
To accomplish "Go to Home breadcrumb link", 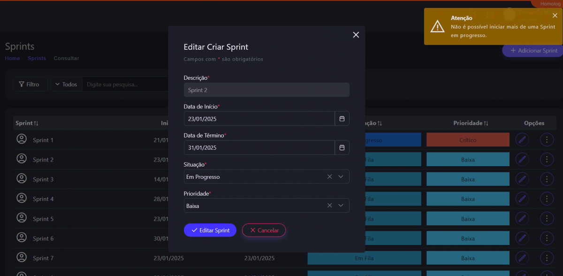I will tap(12, 59).
